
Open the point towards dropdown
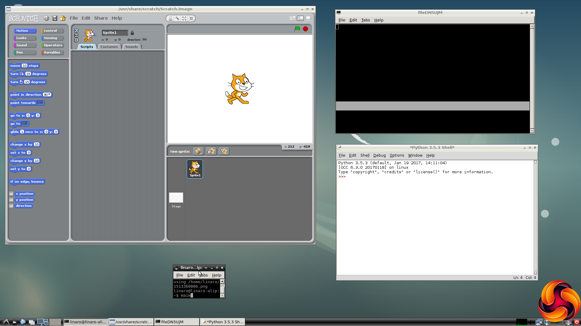pos(41,103)
